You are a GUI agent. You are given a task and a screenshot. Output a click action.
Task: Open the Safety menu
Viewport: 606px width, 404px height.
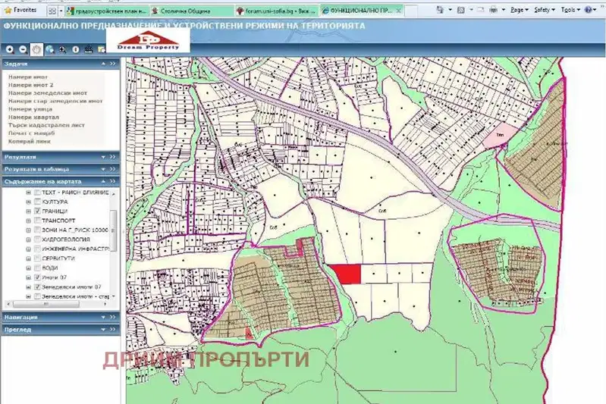coord(544,10)
